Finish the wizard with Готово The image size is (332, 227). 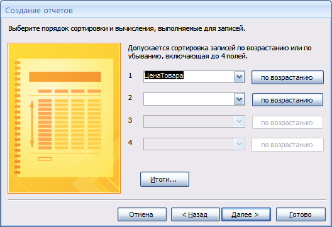coord(301,214)
